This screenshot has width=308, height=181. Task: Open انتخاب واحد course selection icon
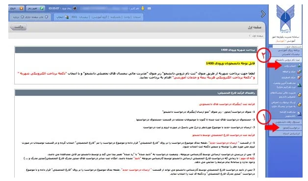[x=299, y=66]
